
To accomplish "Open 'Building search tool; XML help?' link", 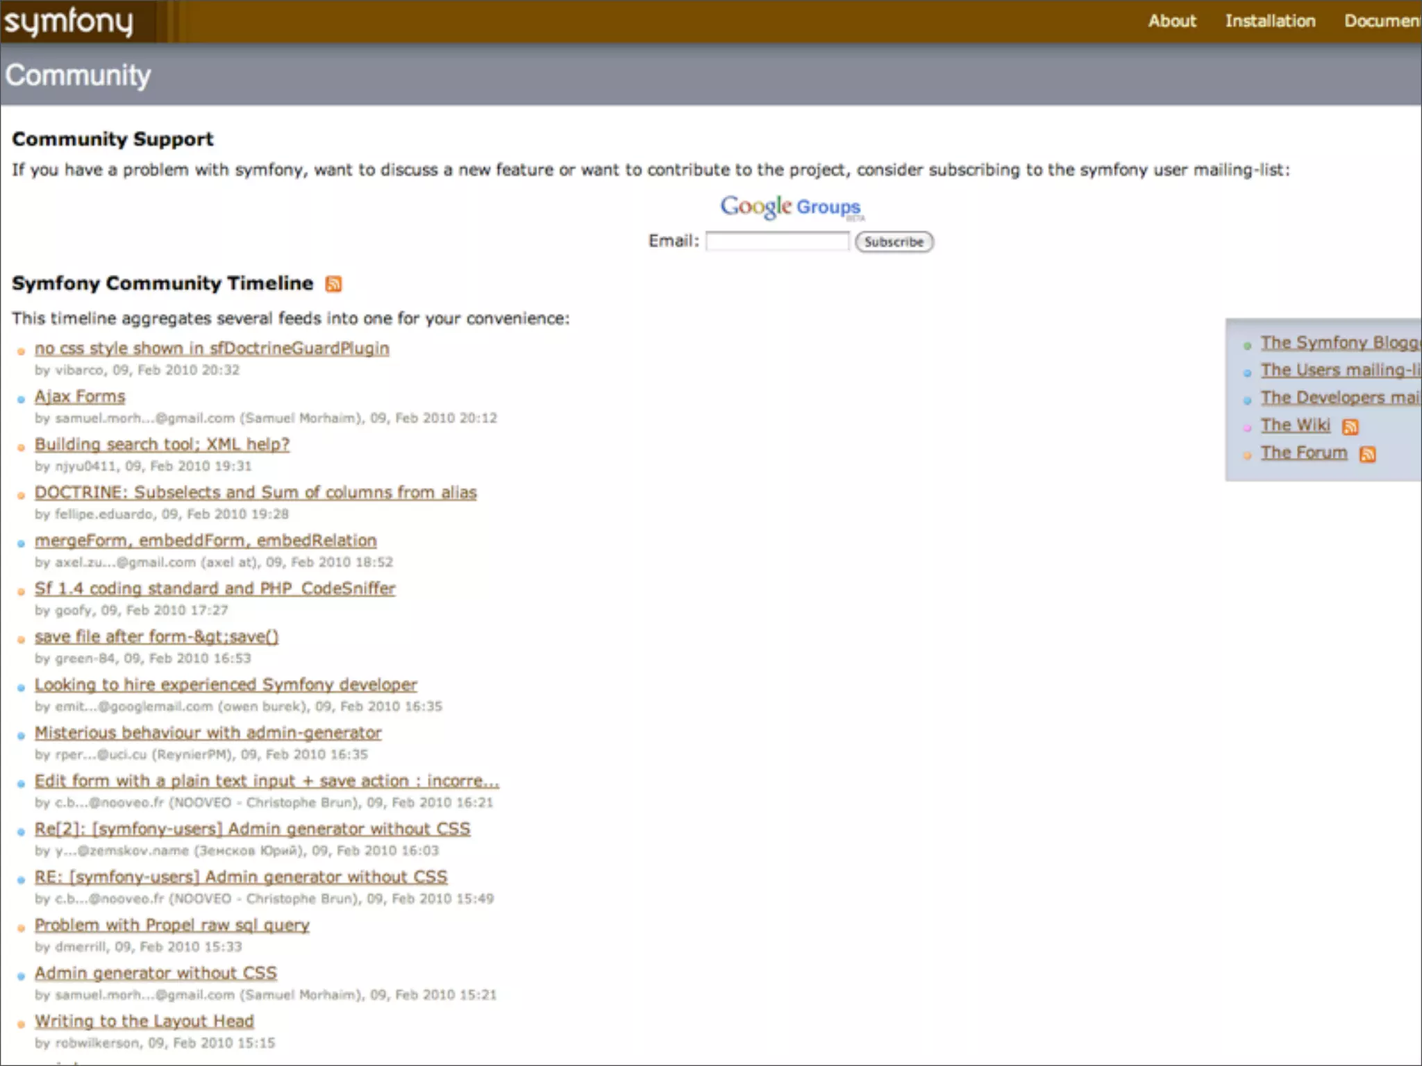I will 162,444.
